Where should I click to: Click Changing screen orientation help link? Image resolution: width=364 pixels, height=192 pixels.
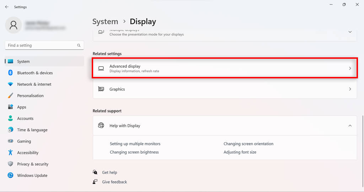(248, 144)
